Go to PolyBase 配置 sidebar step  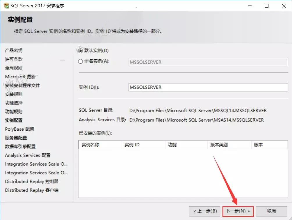click(x=19, y=129)
